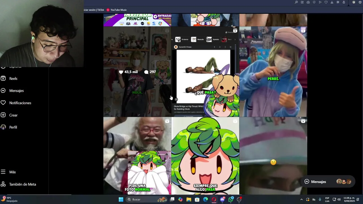Open the HOLA reel thumbnail
363x204 pixels.
137,72
